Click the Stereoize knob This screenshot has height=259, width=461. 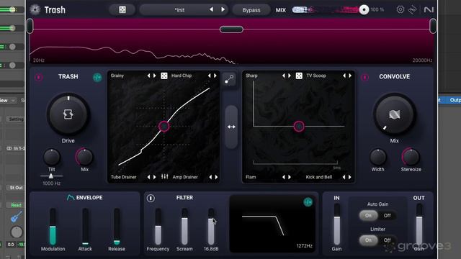coord(411,157)
